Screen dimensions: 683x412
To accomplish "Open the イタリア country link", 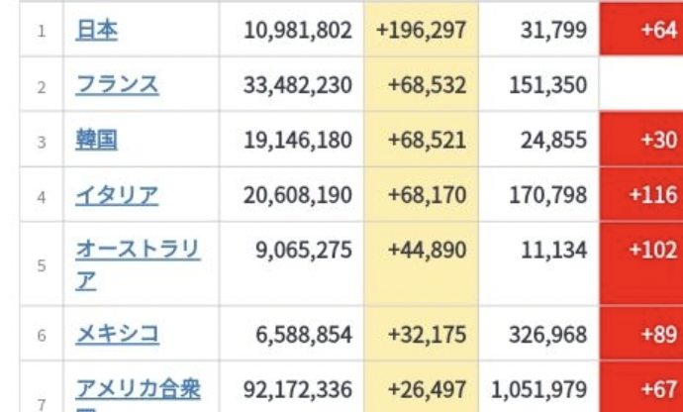I will click(x=117, y=195).
